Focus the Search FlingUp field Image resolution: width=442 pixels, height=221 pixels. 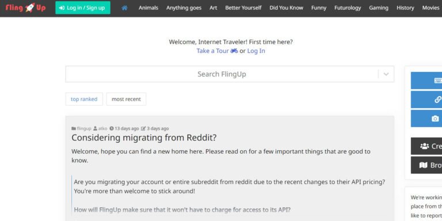pos(222,74)
